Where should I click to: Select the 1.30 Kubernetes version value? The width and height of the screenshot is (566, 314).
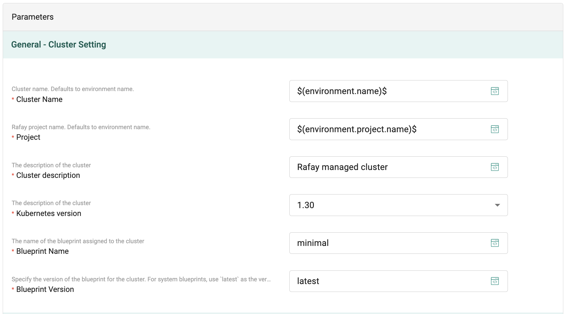click(x=398, y=205)
